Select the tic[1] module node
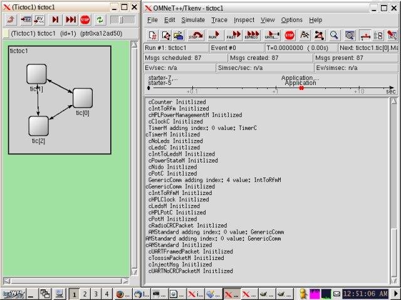The height and width of the screenshot is (300, 401). point(36,74)
